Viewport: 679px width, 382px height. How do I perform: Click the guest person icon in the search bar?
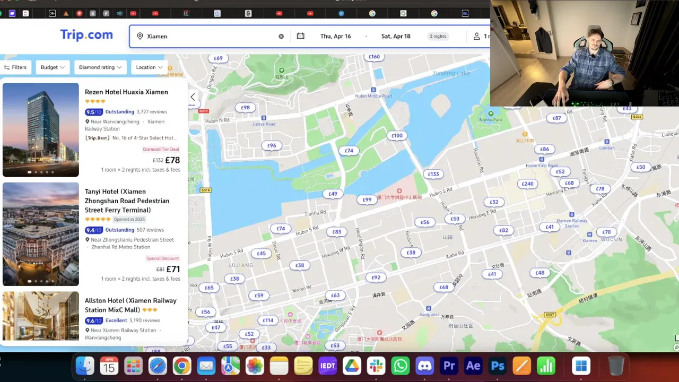point(476,36)
